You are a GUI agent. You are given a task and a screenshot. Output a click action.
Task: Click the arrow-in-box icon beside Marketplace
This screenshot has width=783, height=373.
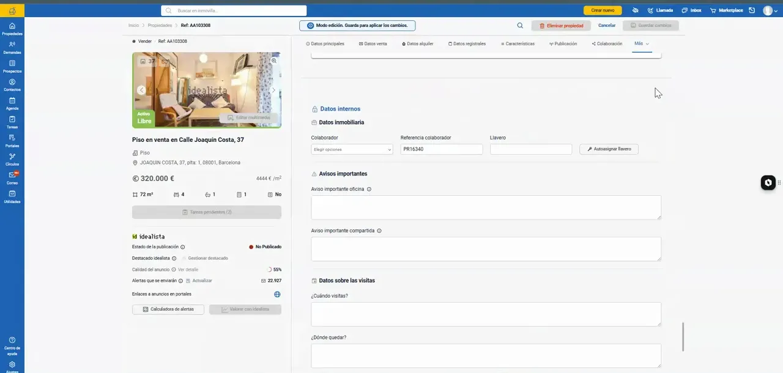tap(752, 10)
